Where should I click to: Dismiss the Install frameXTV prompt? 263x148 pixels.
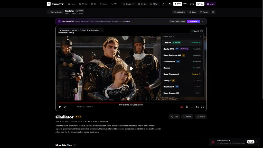click(257, 142)
